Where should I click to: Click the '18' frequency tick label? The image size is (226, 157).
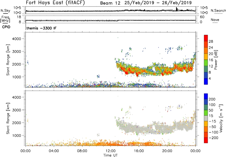pyautogui.click(x=19, y=17)
